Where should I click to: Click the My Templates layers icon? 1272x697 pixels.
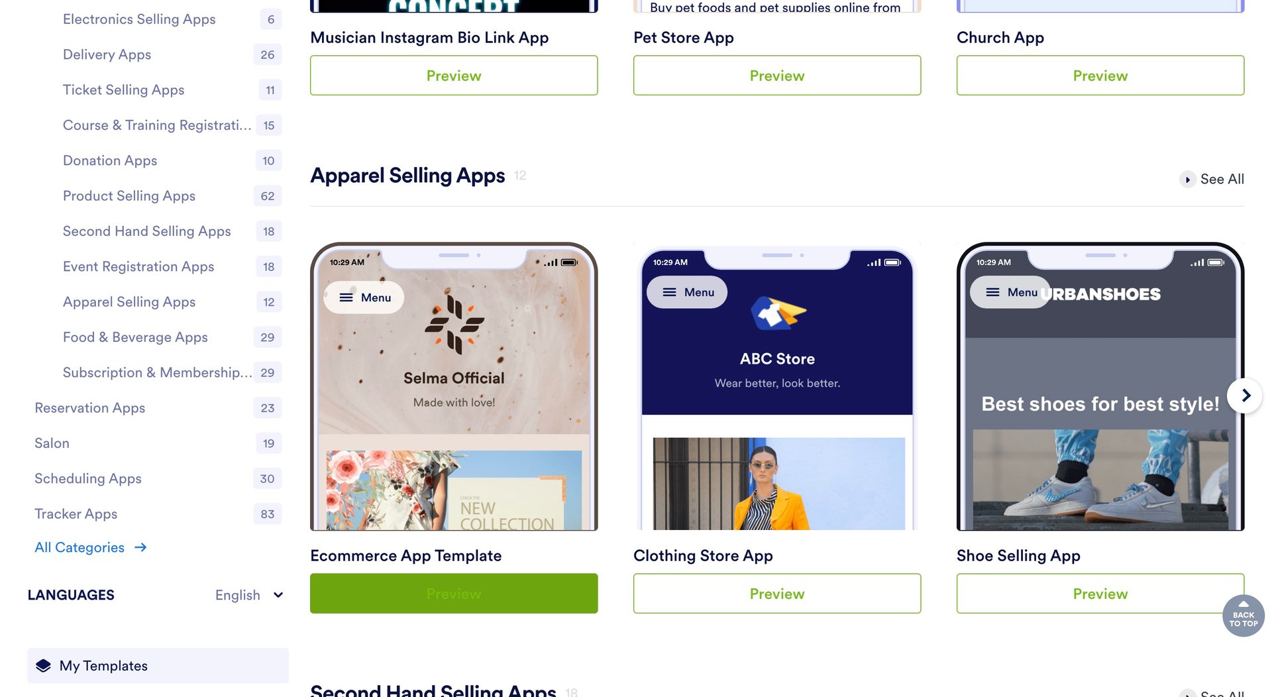[x=44, y=666]
